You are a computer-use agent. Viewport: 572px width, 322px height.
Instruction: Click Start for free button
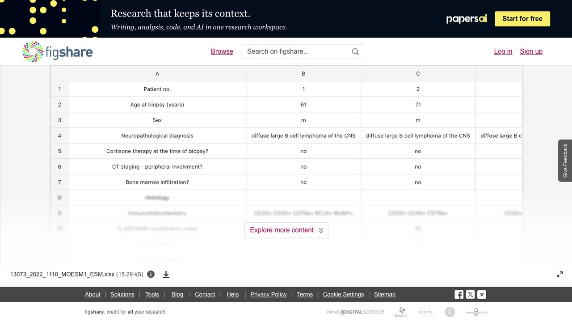[x=522, y=19]
